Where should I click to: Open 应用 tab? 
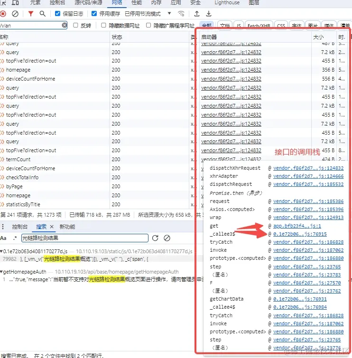point(176,2)
